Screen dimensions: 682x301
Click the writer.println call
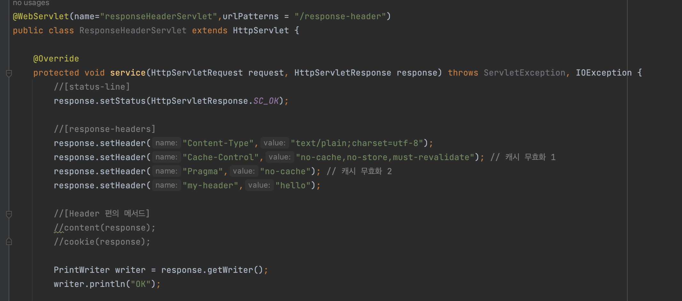pyautogui.click(x=89, y=284)
